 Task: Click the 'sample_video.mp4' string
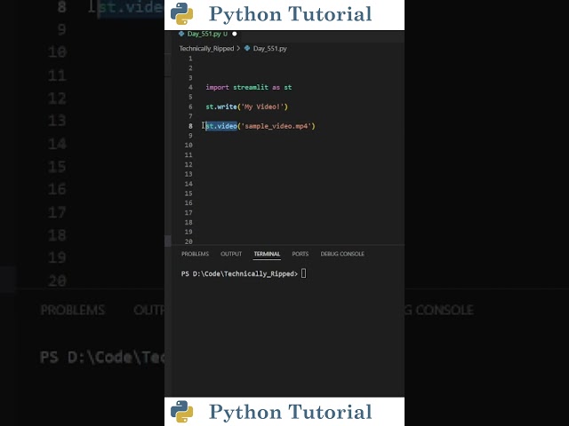[276, 126]
